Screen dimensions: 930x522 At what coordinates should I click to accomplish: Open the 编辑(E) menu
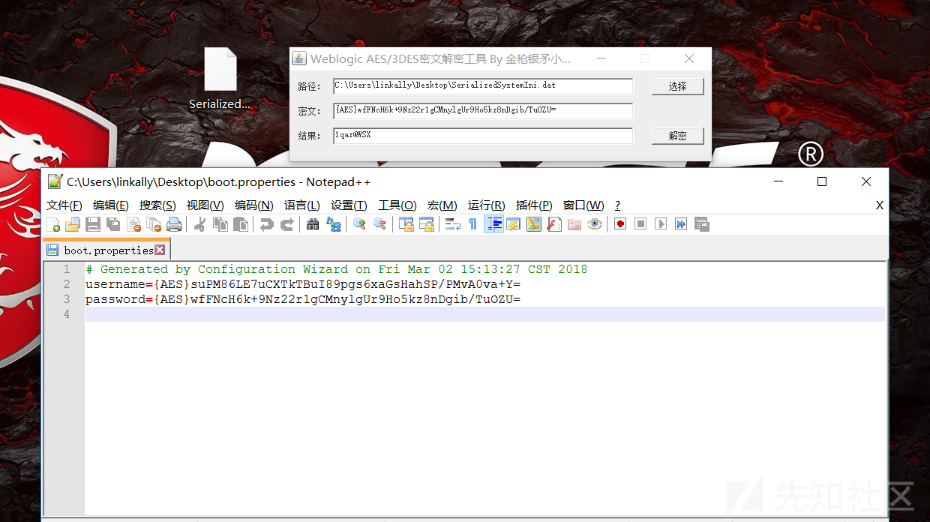(x=111, y=205)
